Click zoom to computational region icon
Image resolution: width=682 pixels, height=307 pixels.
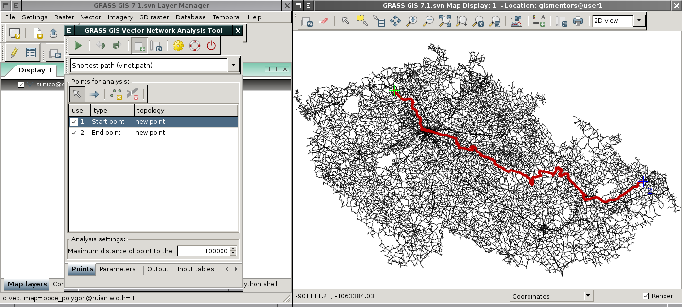coord(461,21)
